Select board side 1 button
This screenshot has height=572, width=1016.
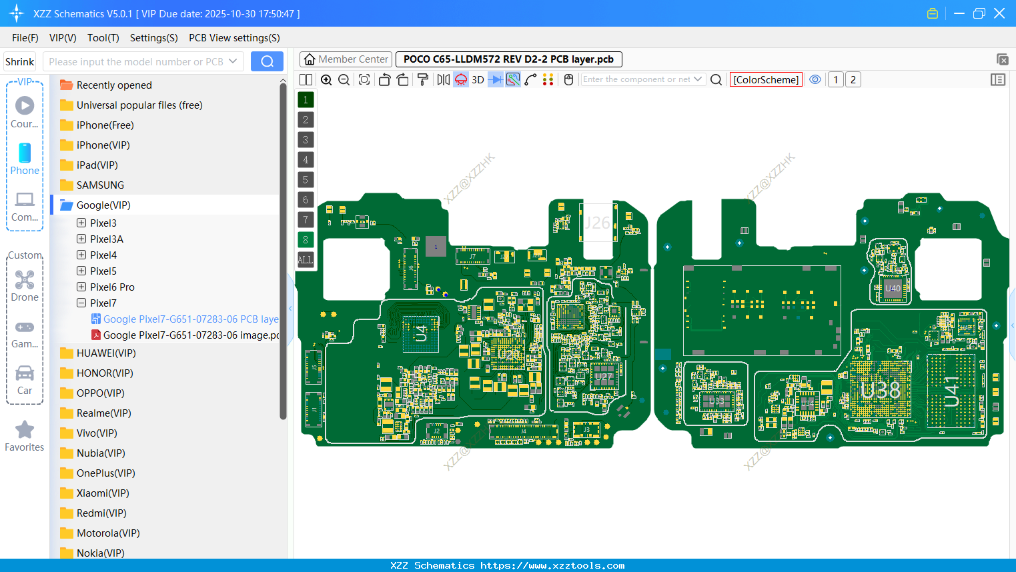[835, 79]
